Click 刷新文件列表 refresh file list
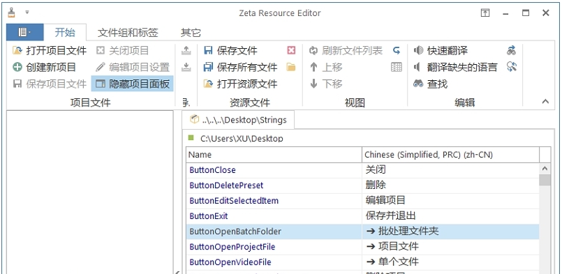 point(346,50)
